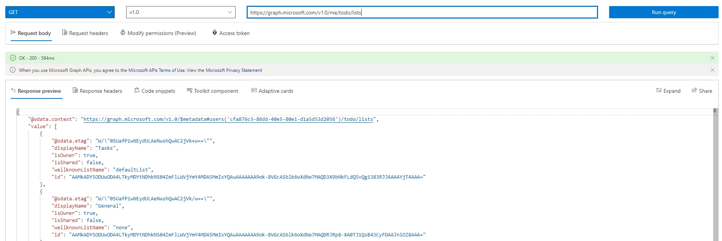This screenshot has height=241, width=722.
Task: Open the Toolkit component tab
Action: coord(212,91)
